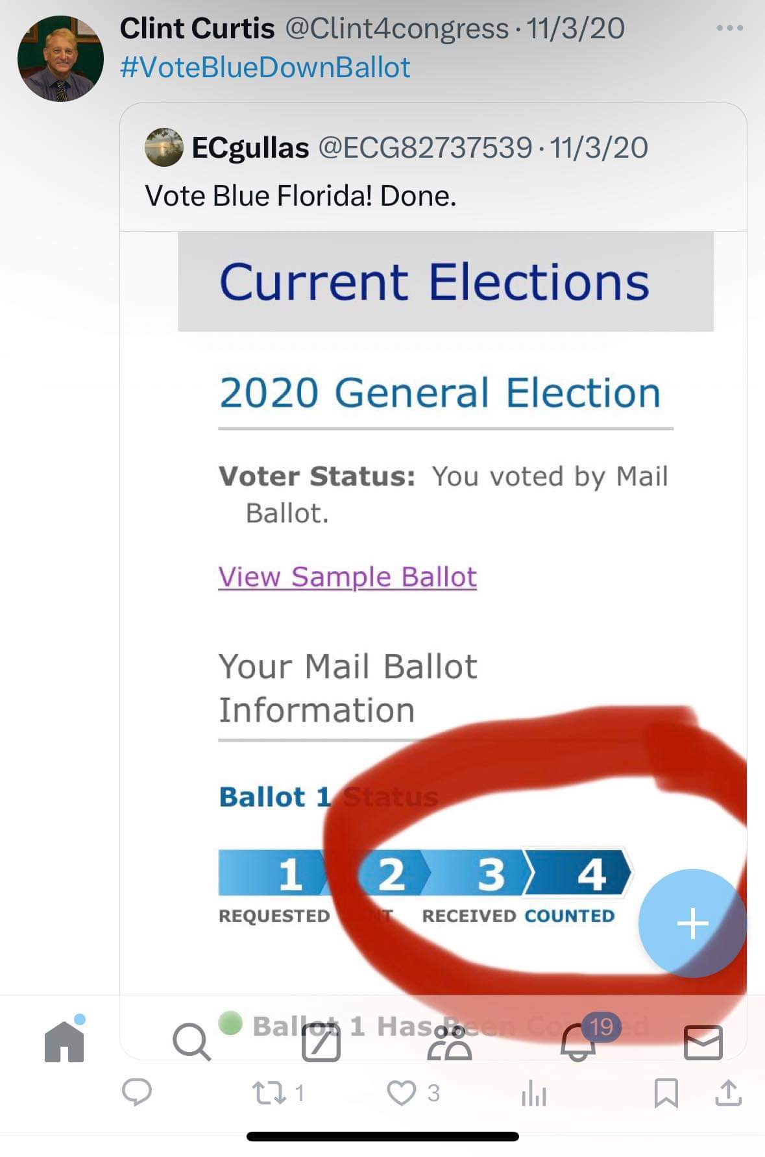
Task: Like the tweet with heart icon
Action: click(x=402, y=1093)
